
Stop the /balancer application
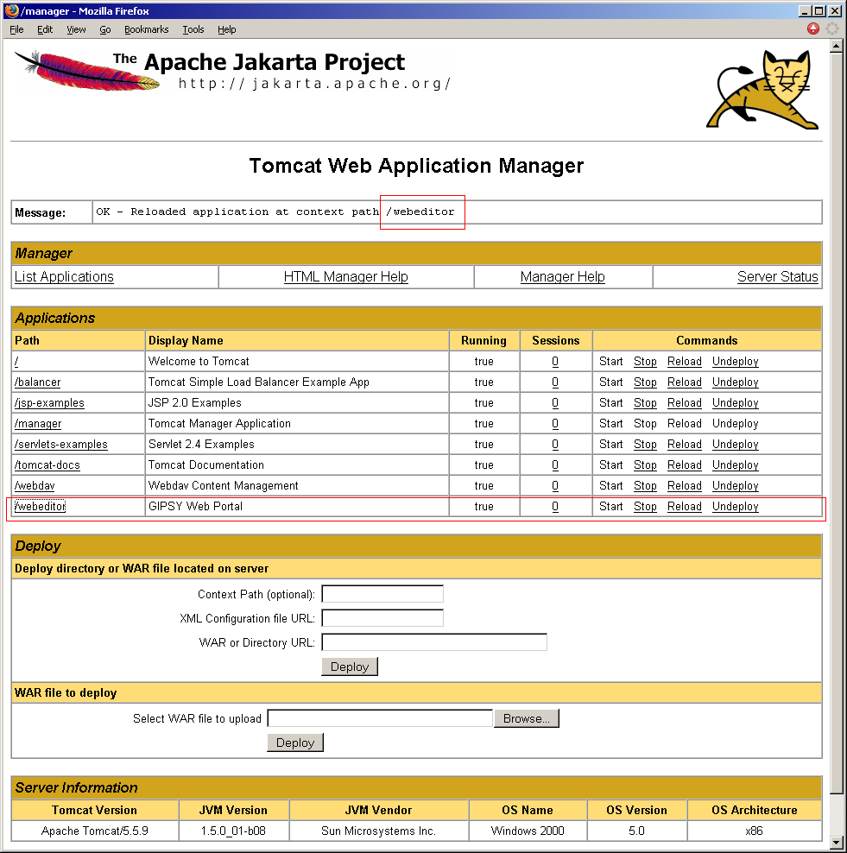pyautogui.click(x=645, y=382)
